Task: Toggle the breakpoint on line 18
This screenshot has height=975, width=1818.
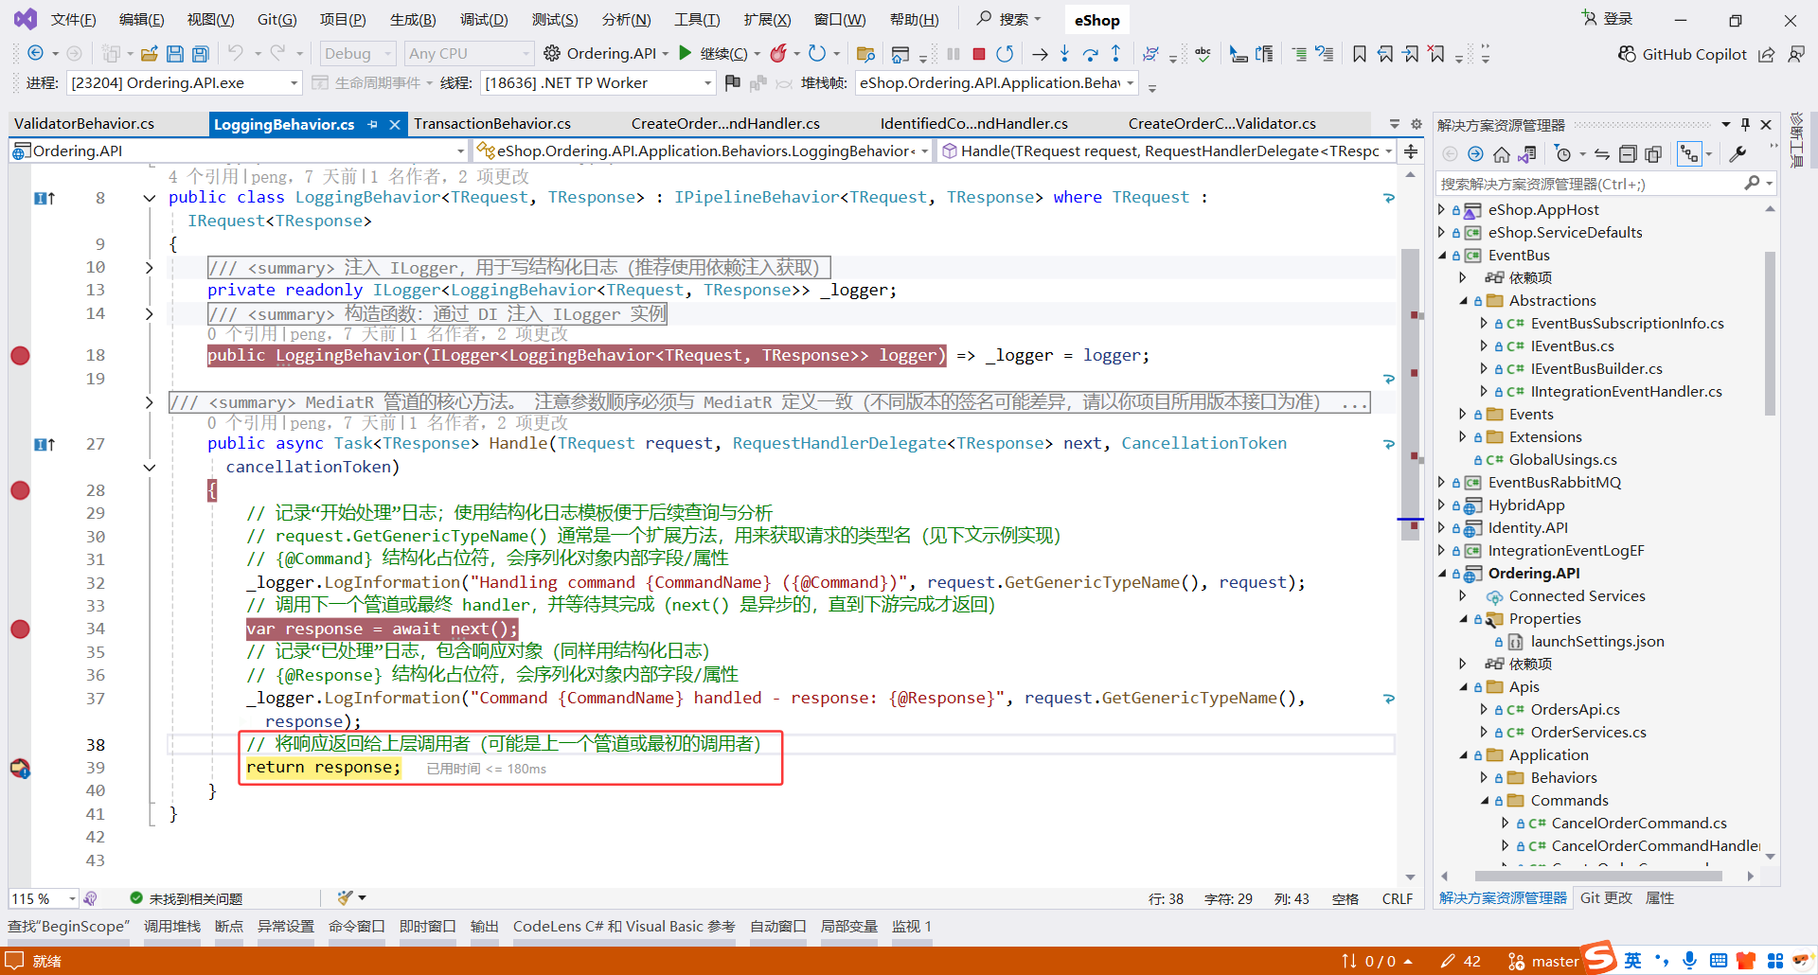Action: 20,355
